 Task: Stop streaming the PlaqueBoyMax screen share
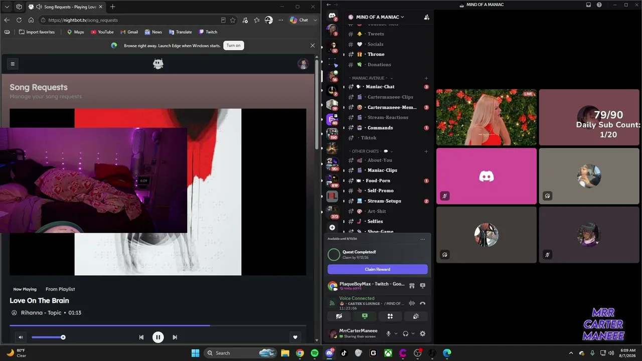point(422,286)
